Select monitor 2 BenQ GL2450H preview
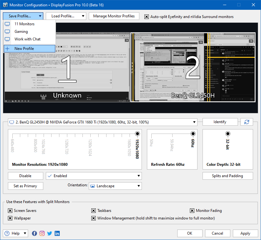The width and height of the screenshot is (261, 240). coord(193,67)
